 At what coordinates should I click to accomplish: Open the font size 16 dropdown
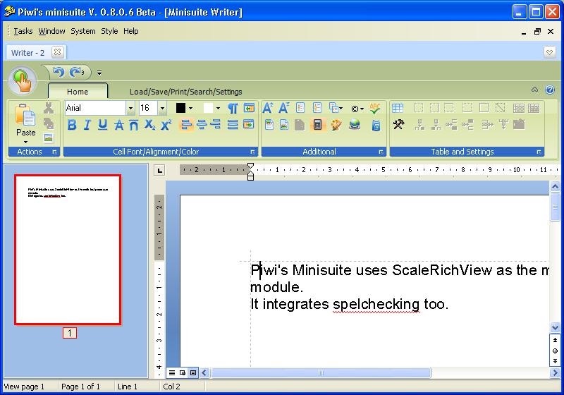pyautogui.click(x=162, y=108)
